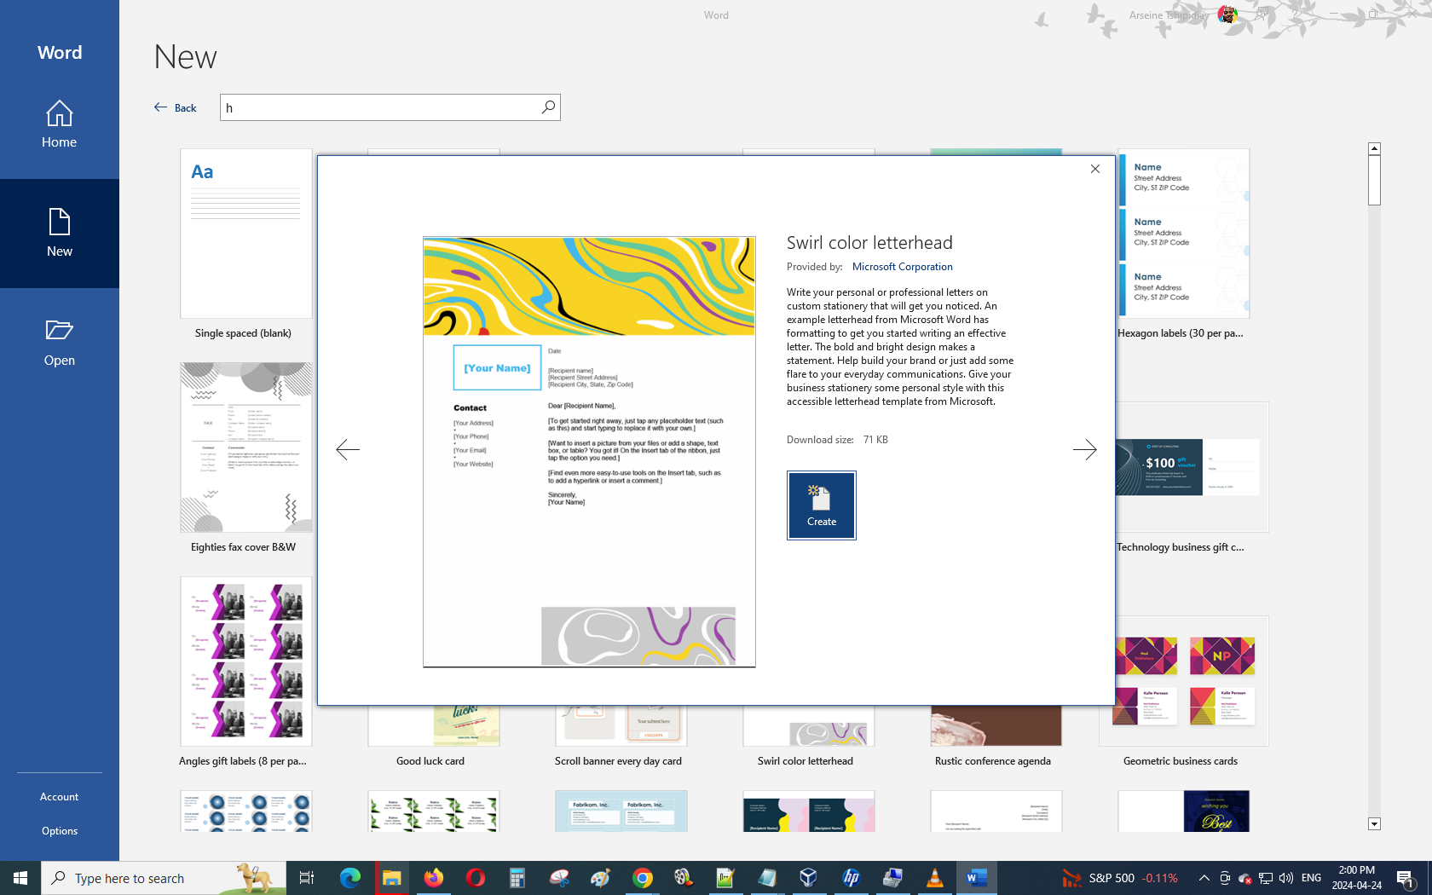Close the Swirl color letterhead preview
1432x895 pixels.
pyautogui.click(x=1095, y=169)
